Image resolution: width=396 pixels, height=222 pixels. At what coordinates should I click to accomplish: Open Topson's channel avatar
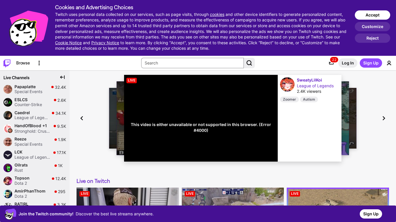(x=8, y=181)
